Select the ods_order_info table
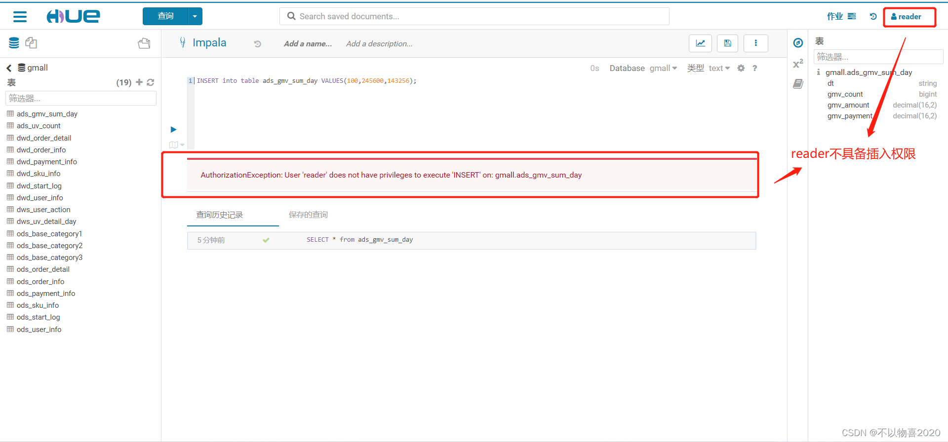 pyautogui.click(x=40, y=282)
